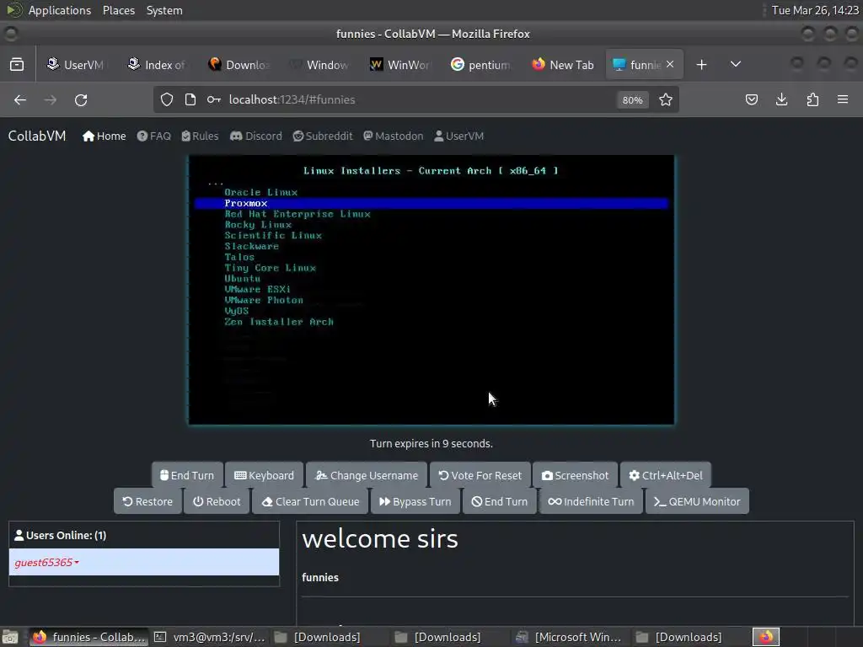Enable Indefinite Turn
This screenshot has height=647, width=863.
pos(591,501)
